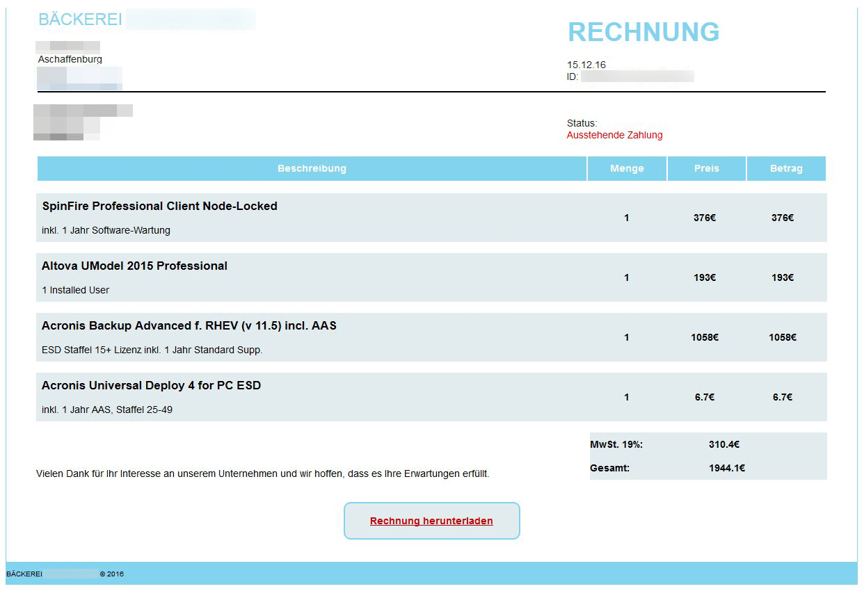This screenshot has width=864, height=591.
Task: Click the Vielen Dank für Ihr Interesse message
Action: [263, 473]
